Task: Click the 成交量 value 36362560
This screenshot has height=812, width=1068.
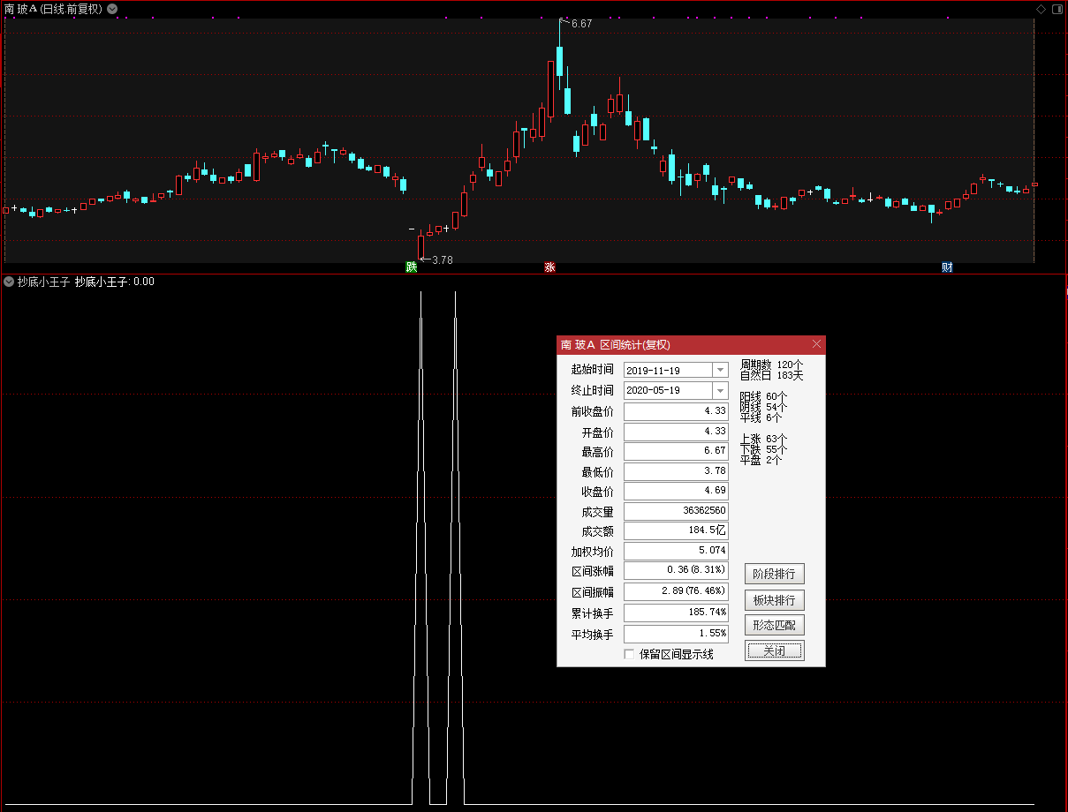Action: click(676, 511)
